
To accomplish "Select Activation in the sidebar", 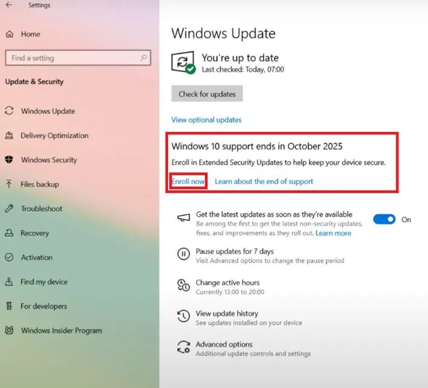I will point(37,257).
